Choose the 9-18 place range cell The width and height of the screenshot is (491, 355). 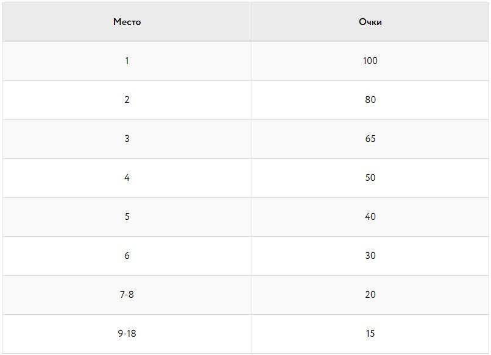pos(127,334)
